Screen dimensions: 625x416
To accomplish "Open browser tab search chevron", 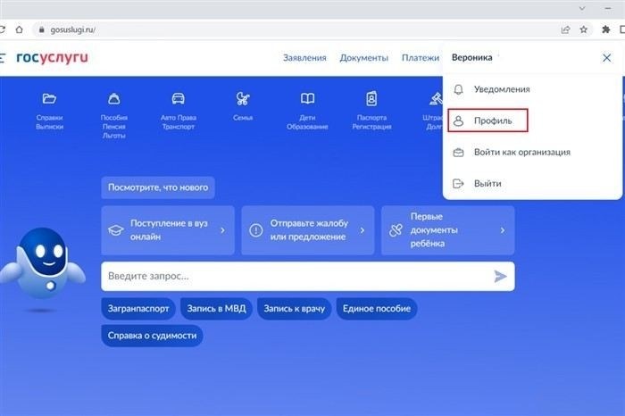I will [582, 8].
